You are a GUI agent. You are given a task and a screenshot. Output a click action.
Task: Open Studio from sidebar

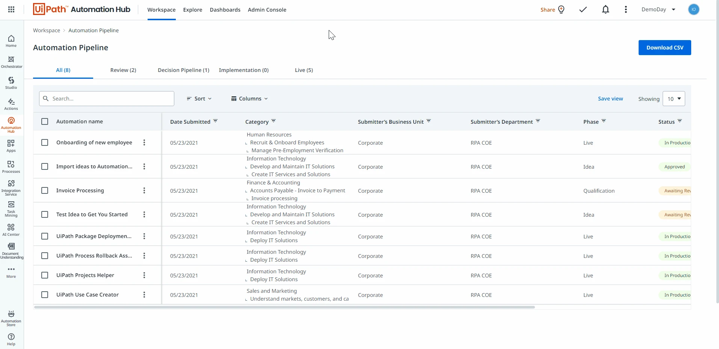pos(11,83)
